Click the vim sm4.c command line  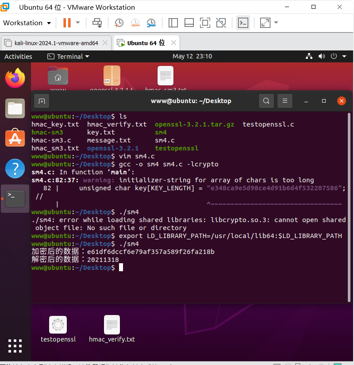(137, 156)
